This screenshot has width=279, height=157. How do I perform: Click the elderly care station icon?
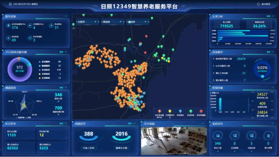click(51, 26)
